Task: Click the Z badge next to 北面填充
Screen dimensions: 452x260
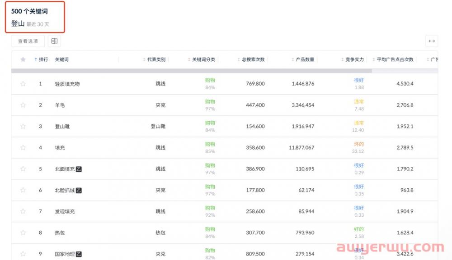Action: pos(79,169)
